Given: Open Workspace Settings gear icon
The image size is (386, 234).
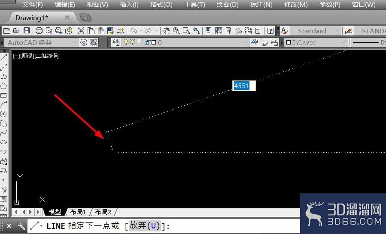Looking at the screenshot, I should click(84, 42).
